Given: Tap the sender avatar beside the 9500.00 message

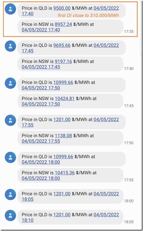Looking at the screenshot, I should click(x=10, y=9).
